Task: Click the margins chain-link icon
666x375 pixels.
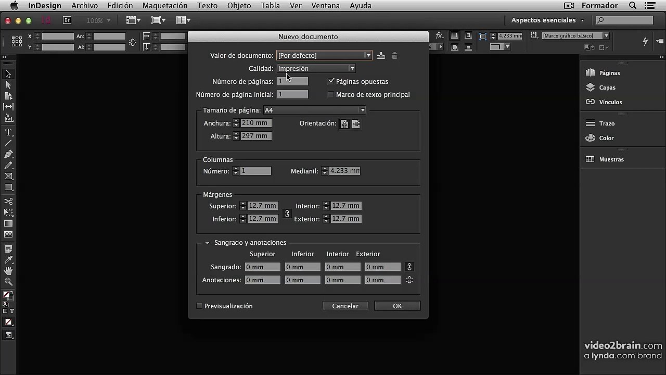Action: click(x=287, y=214)
